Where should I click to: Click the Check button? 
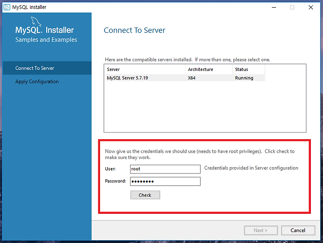pyautogui.click(x=145, y=195)
